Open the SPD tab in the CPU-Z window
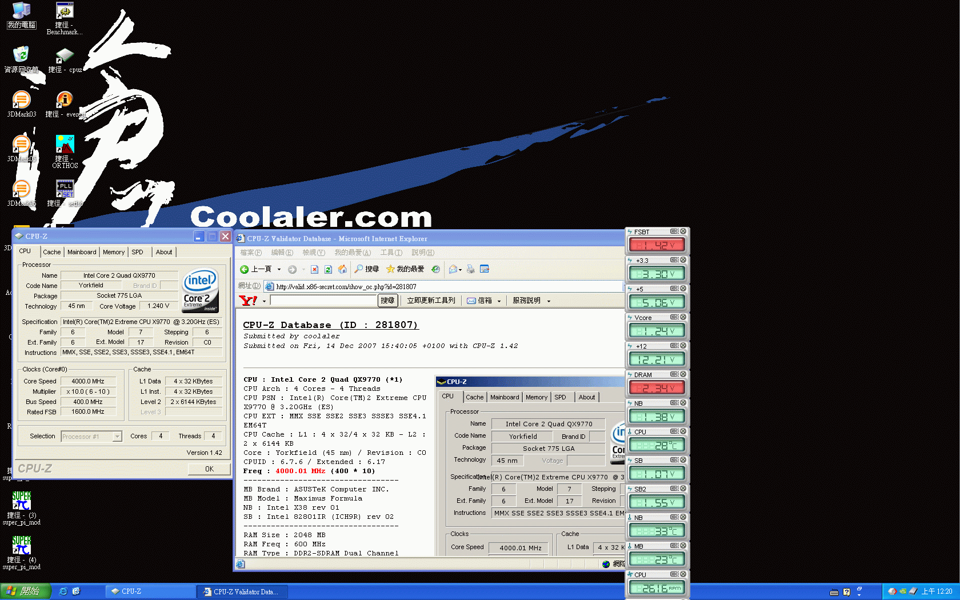This screenshot has width=960, height=600. 137,252
